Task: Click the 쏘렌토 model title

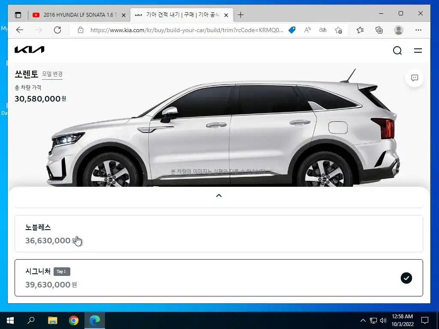Action: (x=26, y=74)
